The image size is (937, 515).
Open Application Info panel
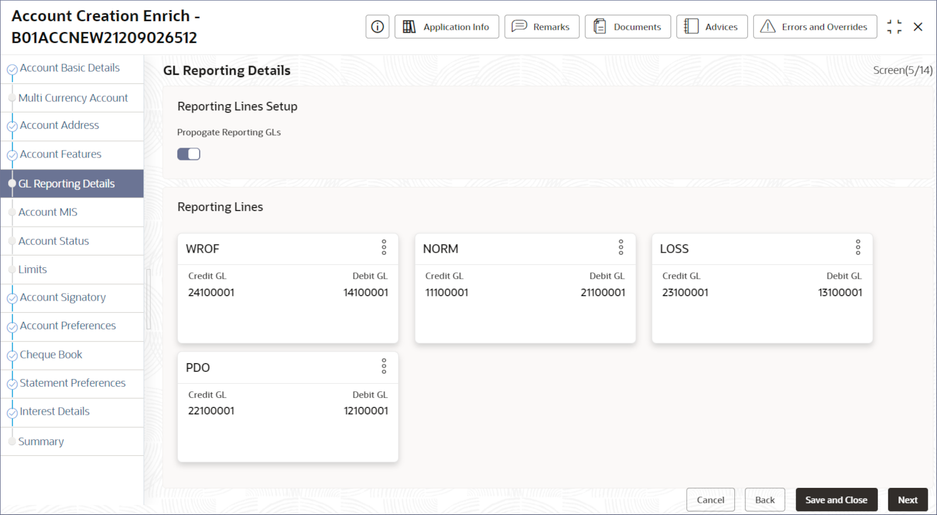pyautogui.click(x=446, y=26)
